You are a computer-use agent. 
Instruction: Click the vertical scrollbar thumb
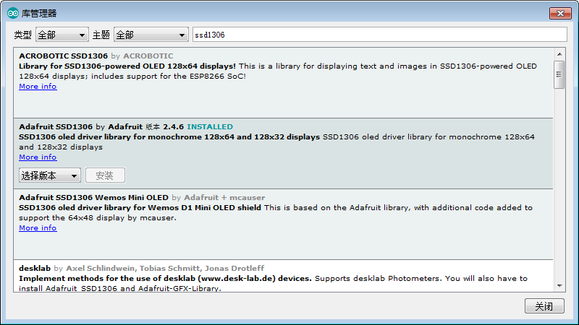point(559,75)
